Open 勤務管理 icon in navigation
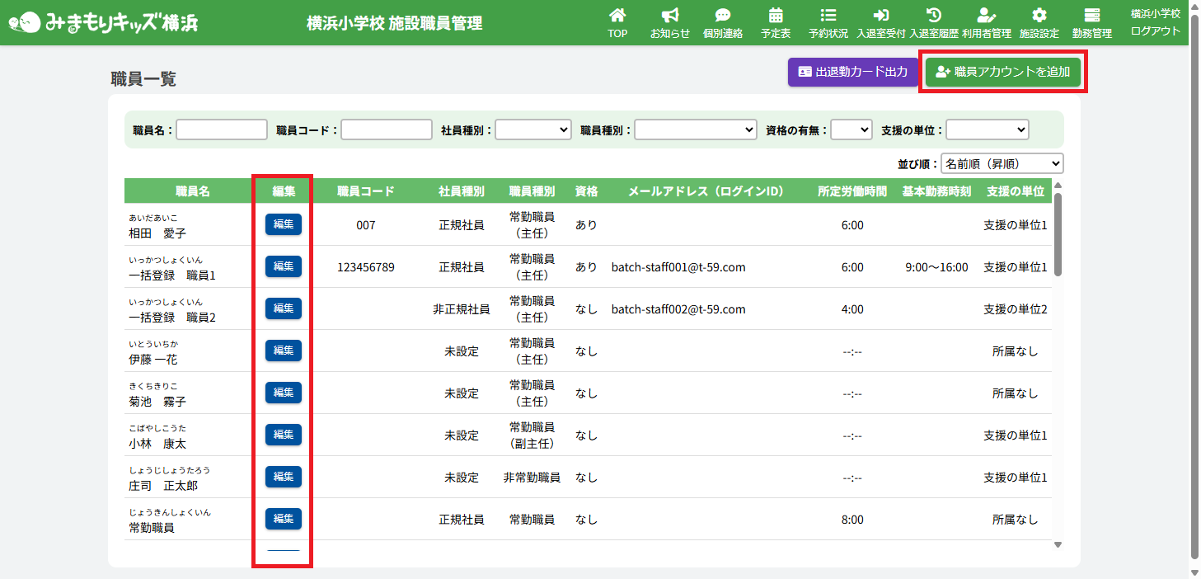The width and height of the screenshot is (1201, 579). [x=1092, y=16]
